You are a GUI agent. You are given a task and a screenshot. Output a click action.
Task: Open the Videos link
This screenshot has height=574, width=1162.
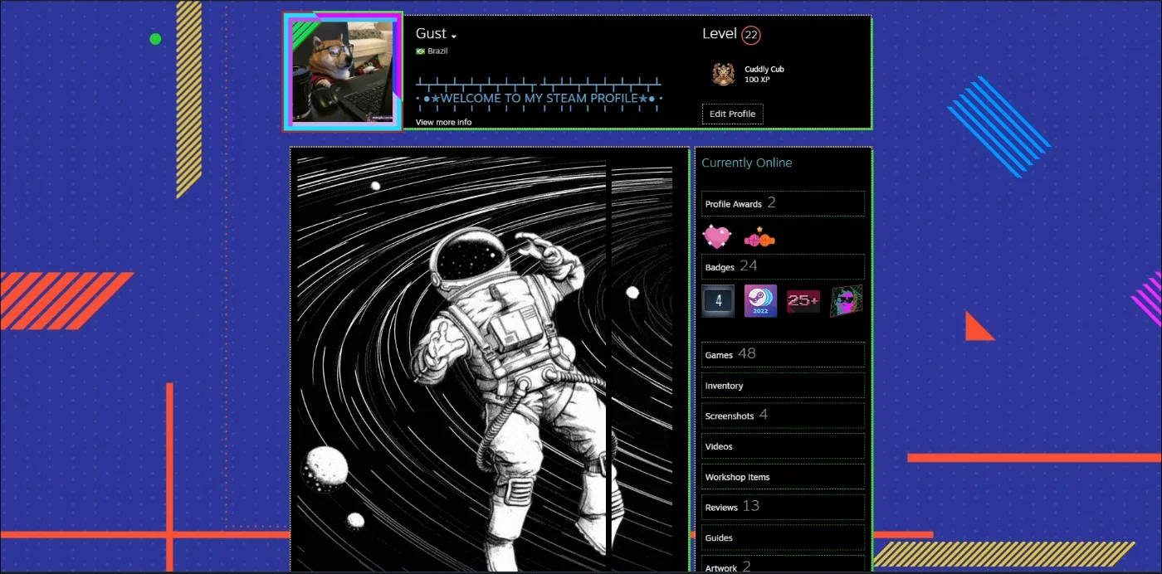tap(783, 446)
